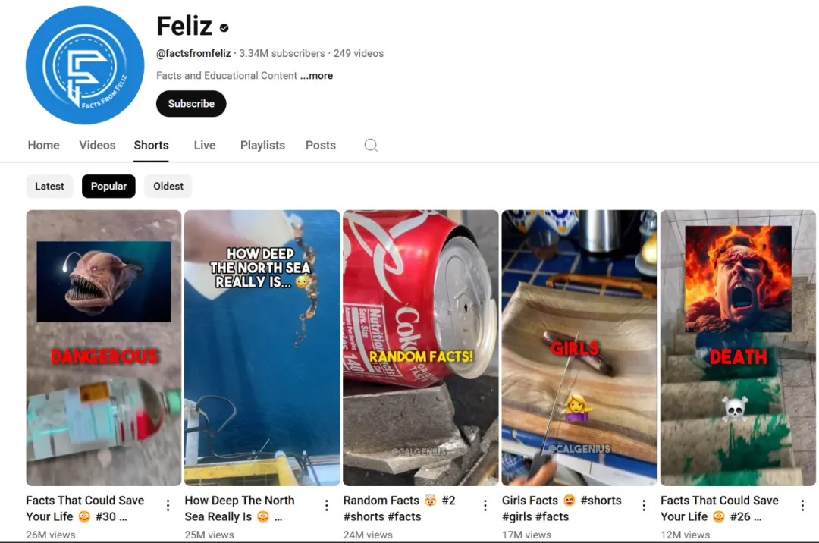Open the Girls Facts #shorts title link
Image resolution: width=819 pixels, height=543 pixels.
click(561, 508)
